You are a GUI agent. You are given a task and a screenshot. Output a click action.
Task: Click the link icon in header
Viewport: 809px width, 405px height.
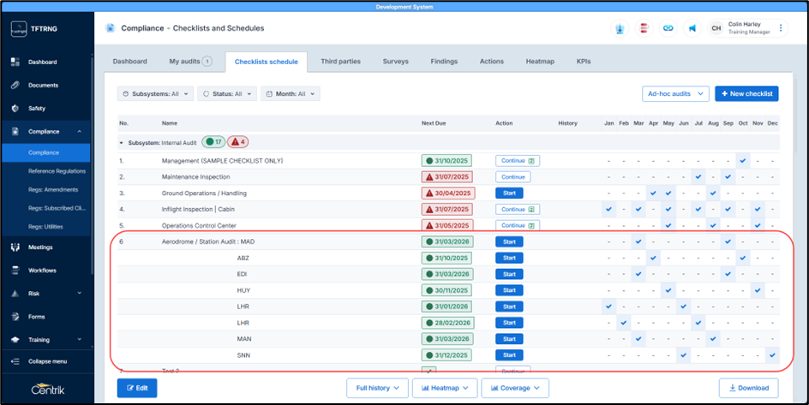[668, 28]
